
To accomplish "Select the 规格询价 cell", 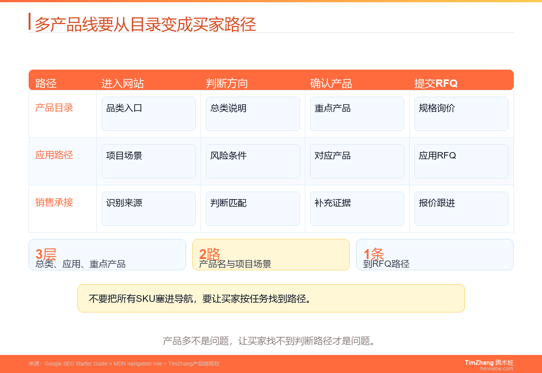I will [461, 114].
